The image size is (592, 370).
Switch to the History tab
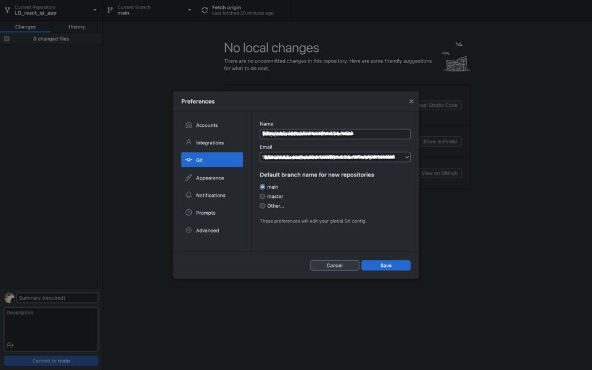click(76, 27)
